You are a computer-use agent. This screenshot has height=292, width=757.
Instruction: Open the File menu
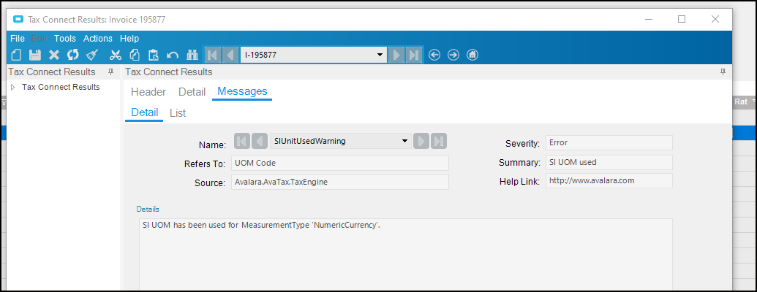coord(18,39)
